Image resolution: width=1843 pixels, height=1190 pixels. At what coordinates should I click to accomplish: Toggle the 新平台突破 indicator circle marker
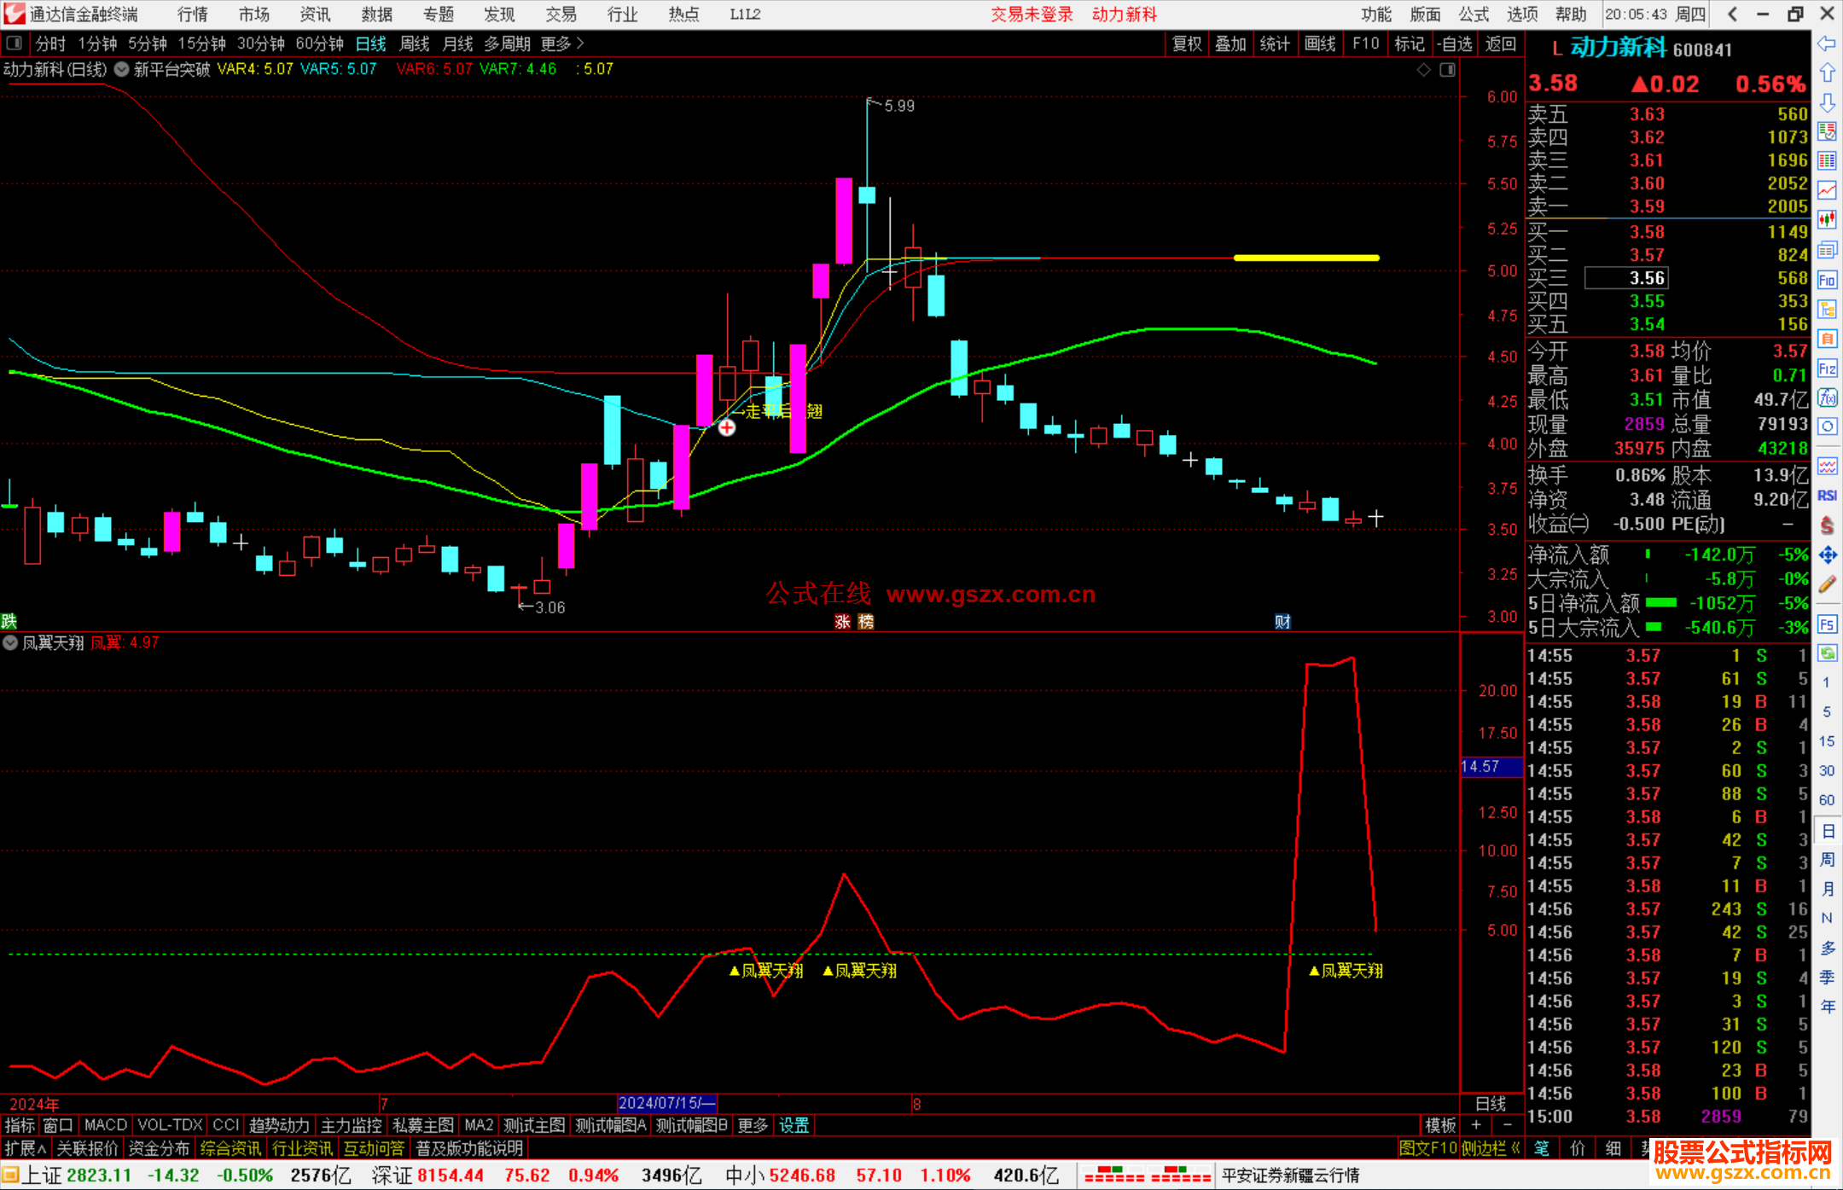coord(122,69)
